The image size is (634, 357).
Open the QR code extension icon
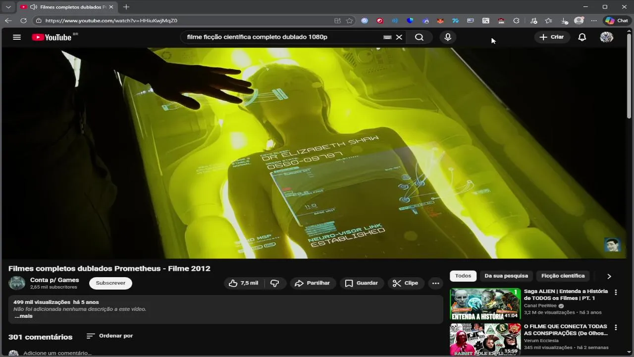coord(486,21)
